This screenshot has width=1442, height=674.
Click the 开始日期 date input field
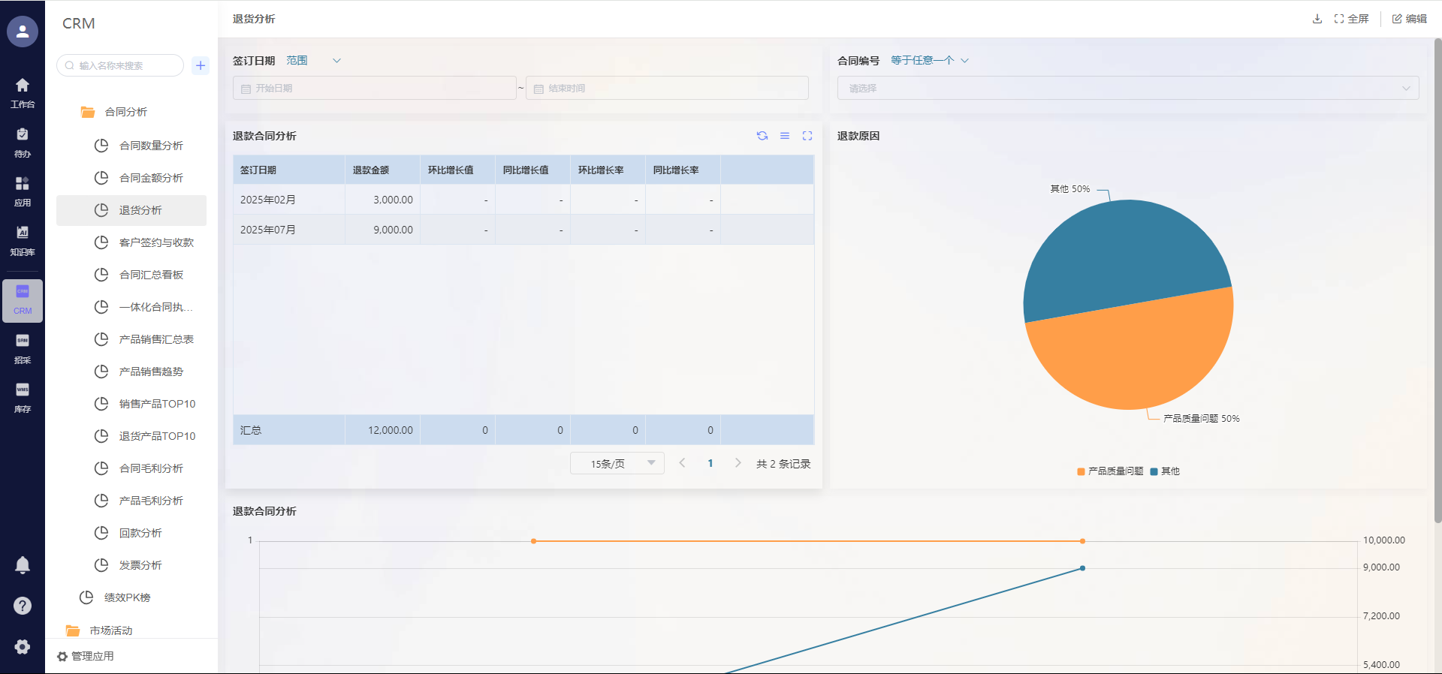[374, 89]
